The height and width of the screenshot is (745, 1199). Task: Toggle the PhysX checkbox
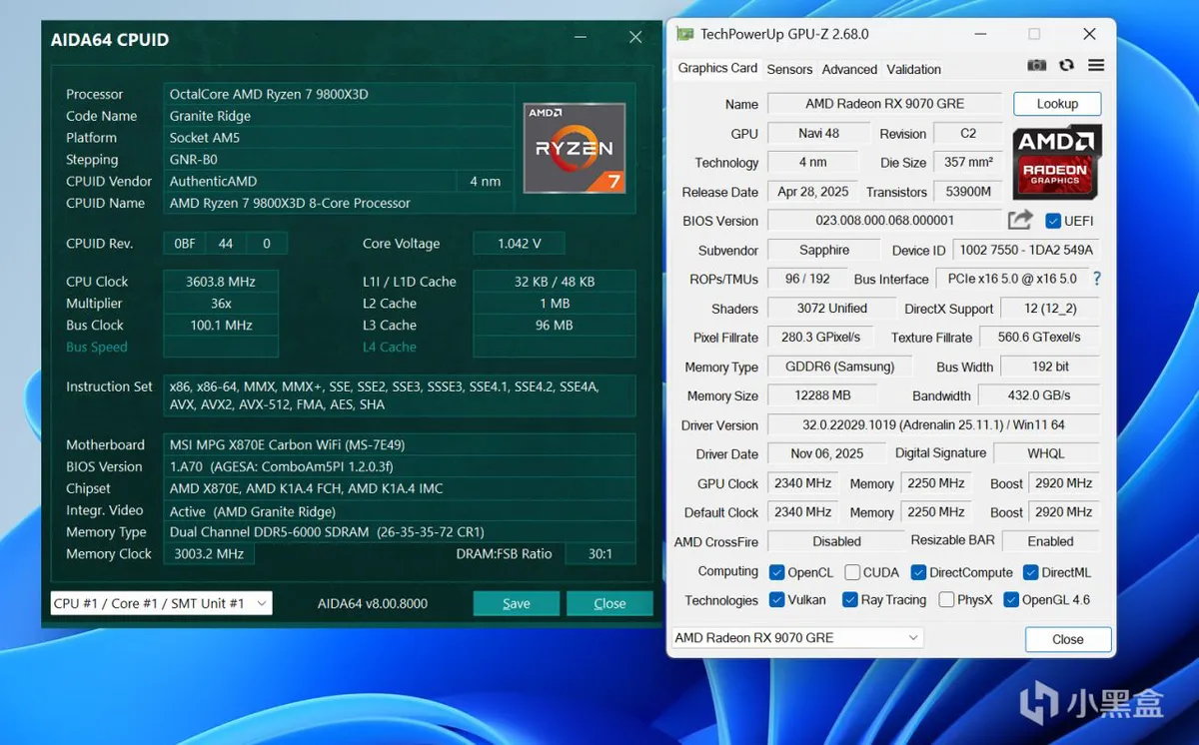tap(946, 600)
